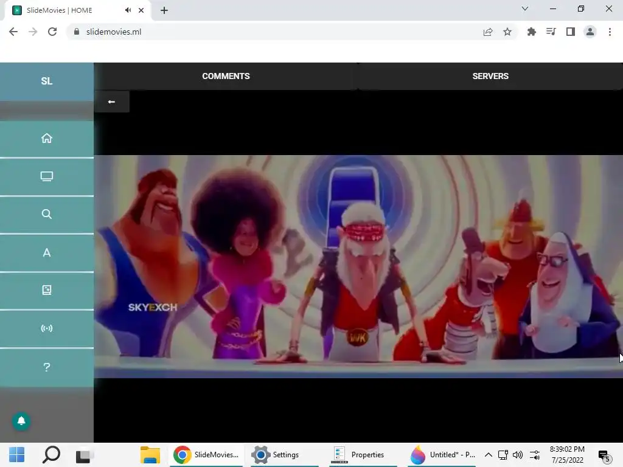Open the Chrome profile avatar
Screen dimensions: 623x467
point(590,32)
